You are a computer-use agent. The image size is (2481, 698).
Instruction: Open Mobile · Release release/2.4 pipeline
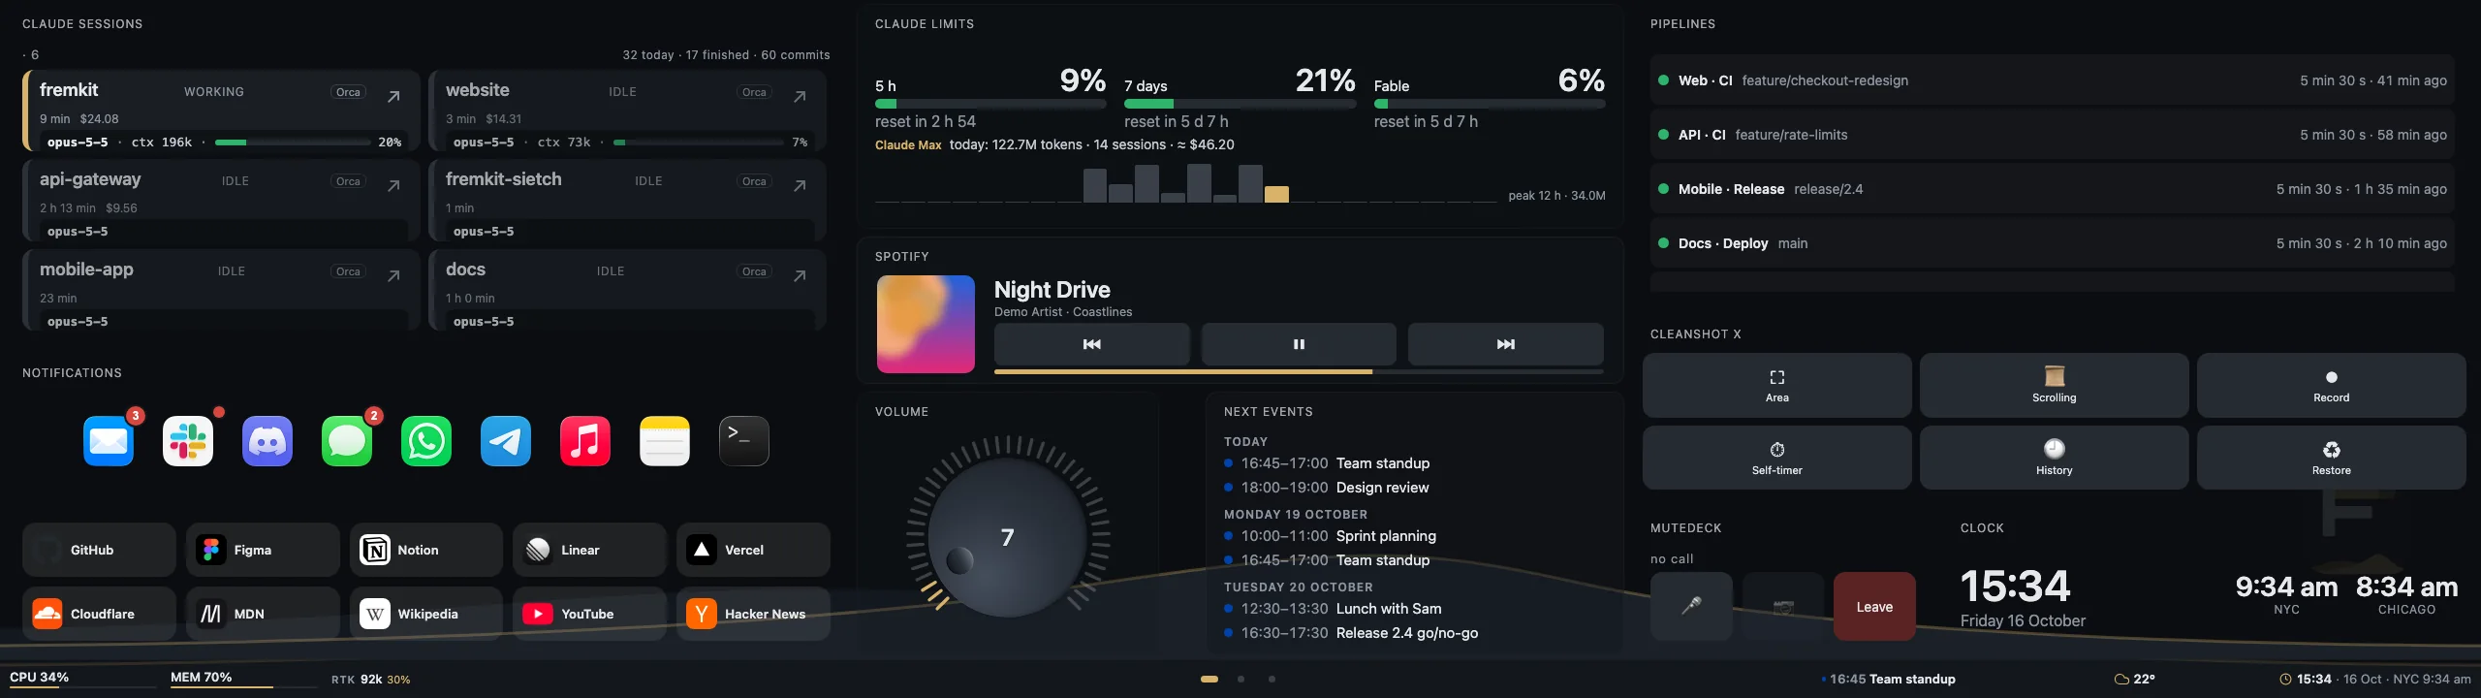2053,189
